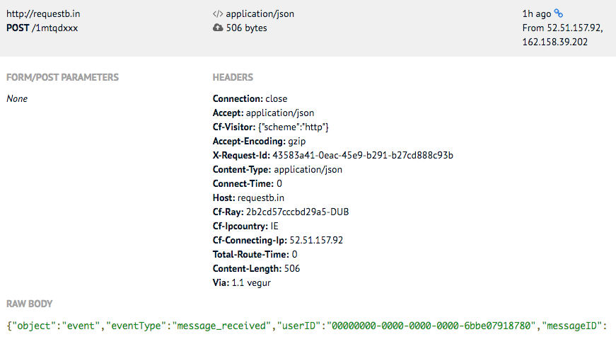The width and height of the screenshot is (616, 361).
Task: Click the 'None' form parameters text
Action: (x=17, y=98)
